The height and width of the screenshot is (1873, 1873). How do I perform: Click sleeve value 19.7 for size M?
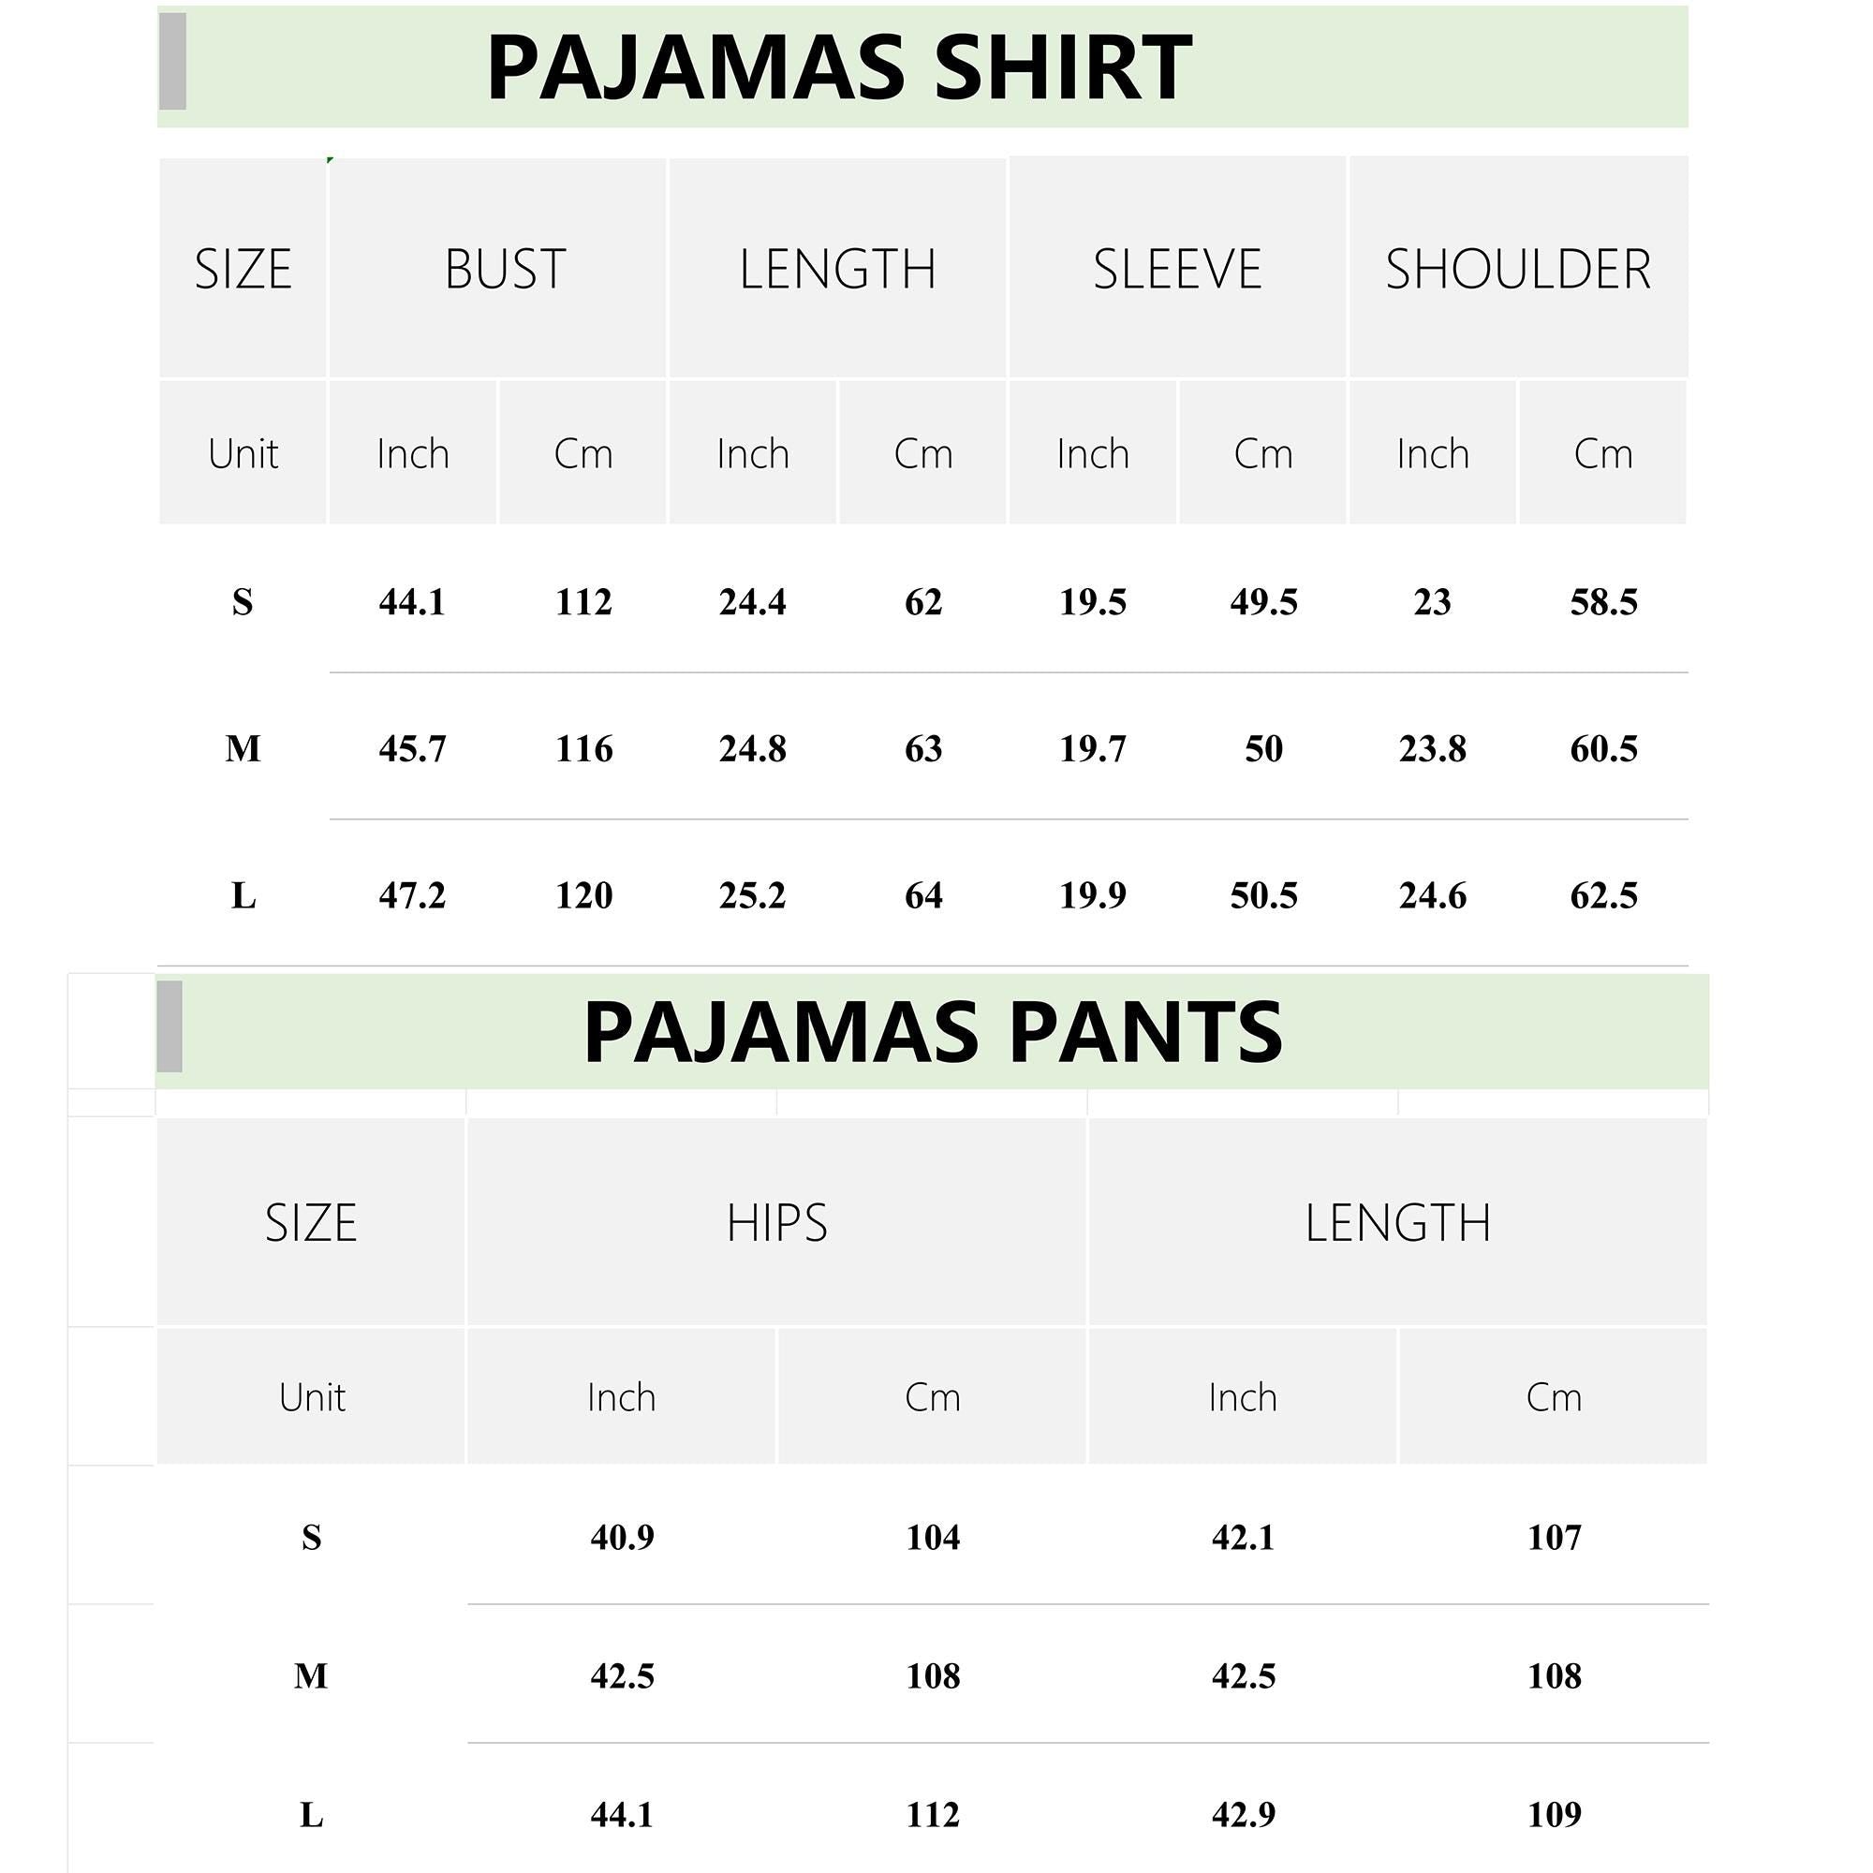(x=1093, y=748)
